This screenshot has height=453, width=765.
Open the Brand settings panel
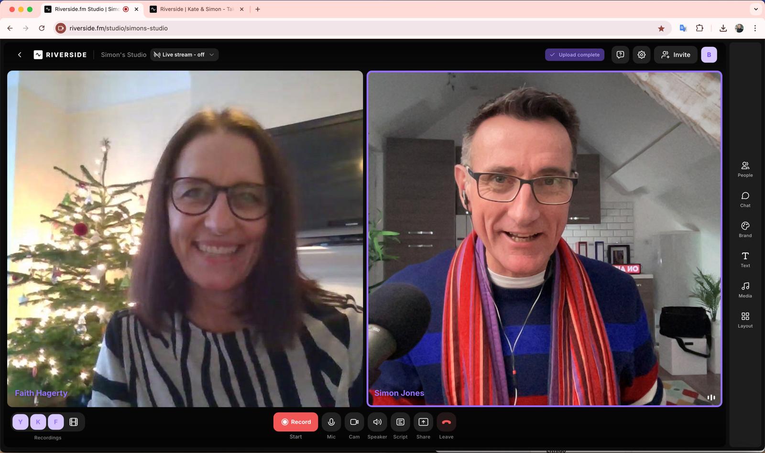745,229
